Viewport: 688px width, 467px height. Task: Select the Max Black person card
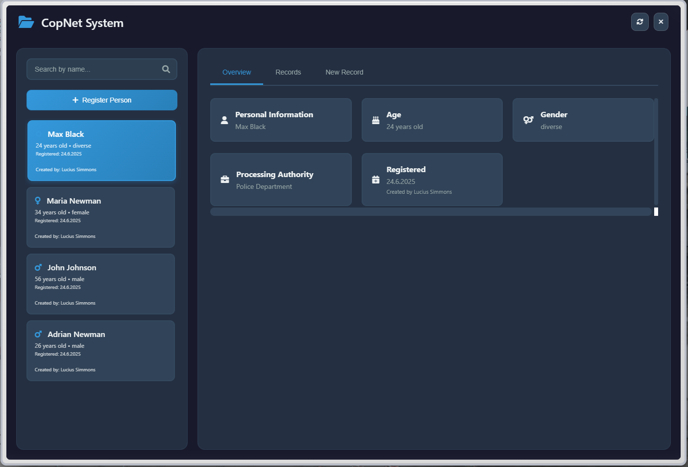101,151
